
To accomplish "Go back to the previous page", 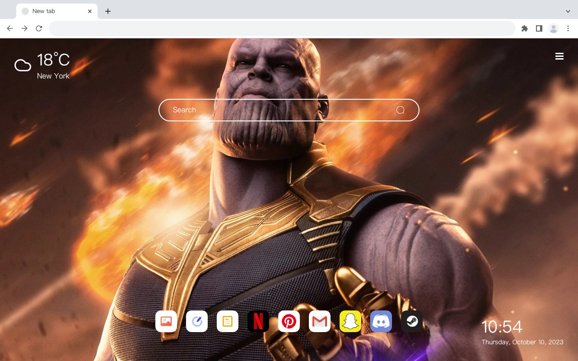I will (x=10, y=28).
